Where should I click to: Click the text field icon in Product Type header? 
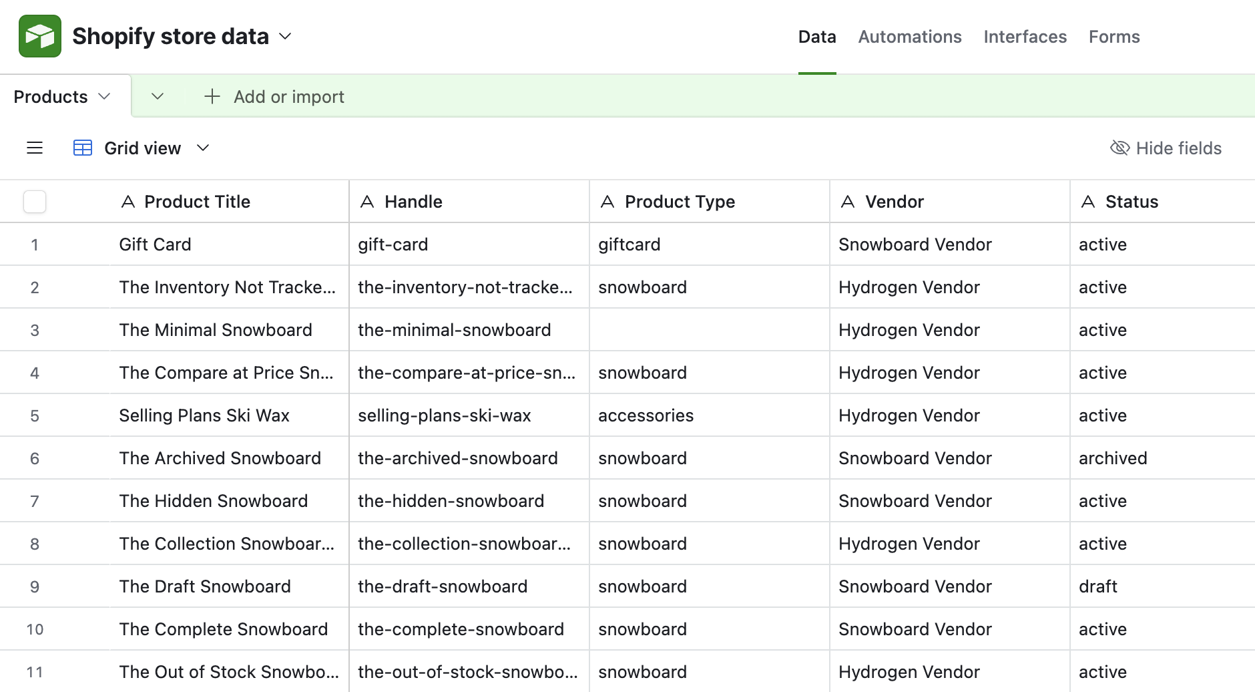pyautogui.click(x=607, y=201)
